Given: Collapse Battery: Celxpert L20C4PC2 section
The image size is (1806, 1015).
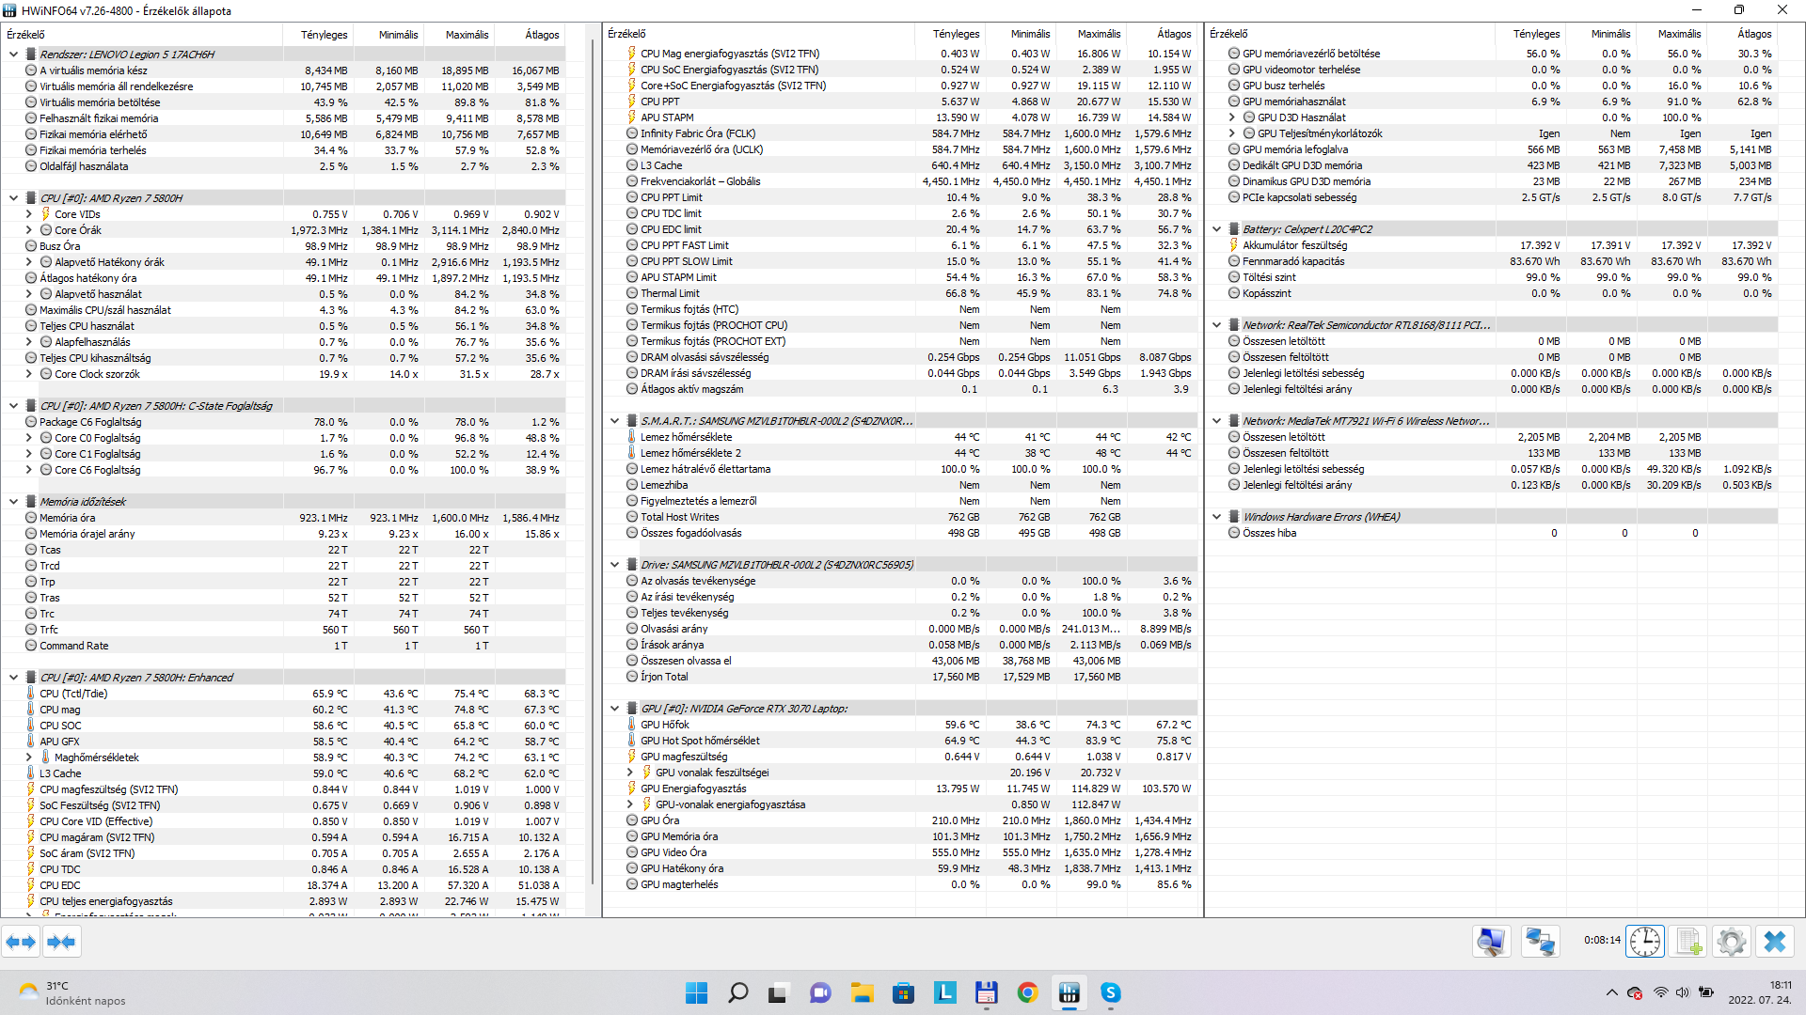Looking at the screenshot, I should 1217,229.
